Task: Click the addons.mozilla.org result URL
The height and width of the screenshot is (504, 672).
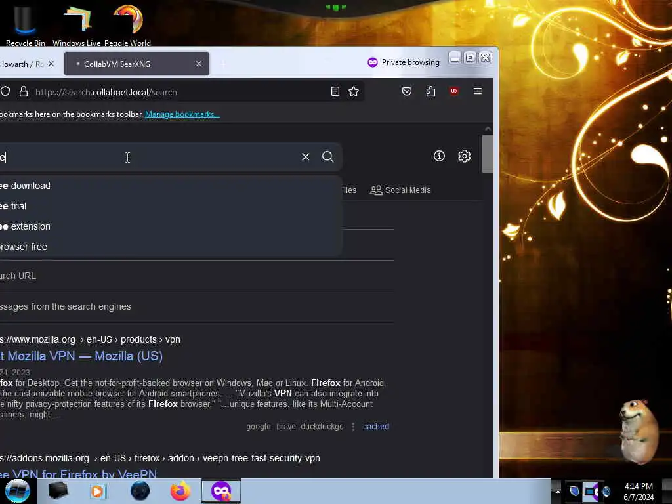Action: tap(160, 458)
